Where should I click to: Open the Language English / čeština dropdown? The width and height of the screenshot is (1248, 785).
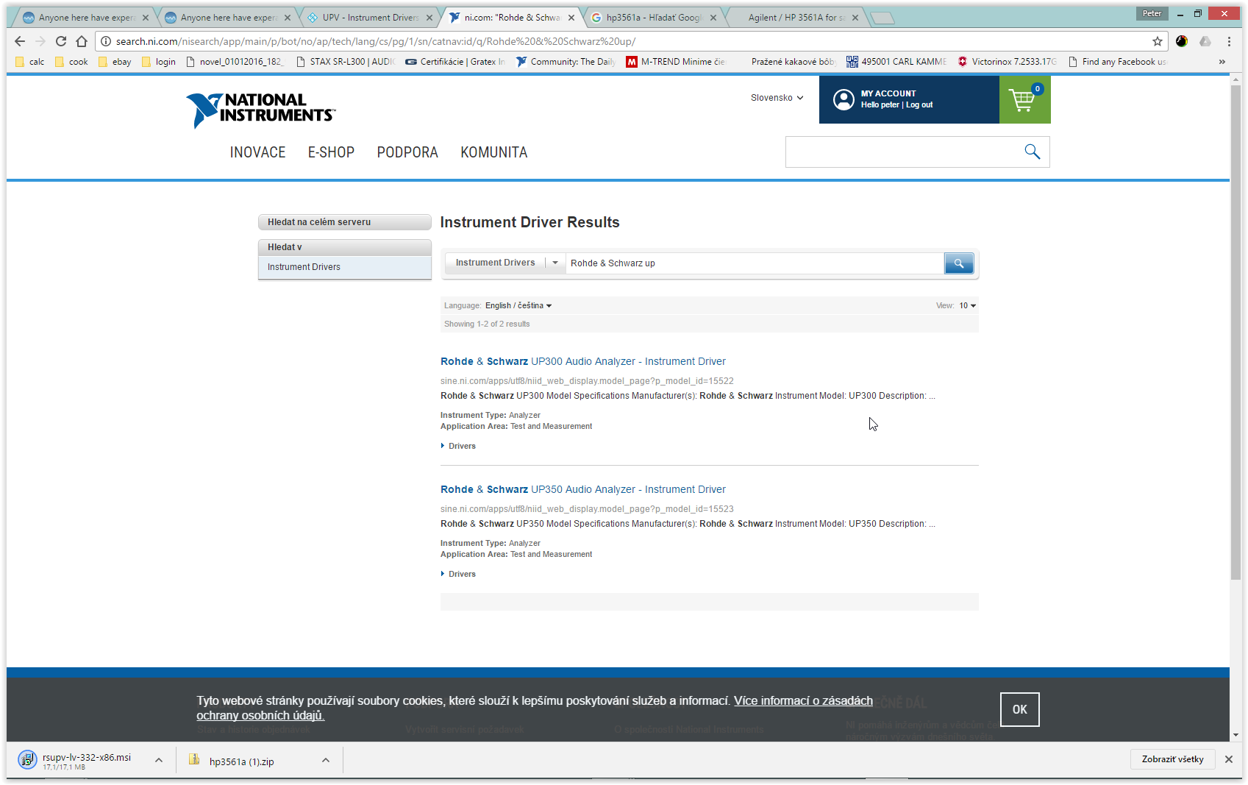(x=518, y=305)
